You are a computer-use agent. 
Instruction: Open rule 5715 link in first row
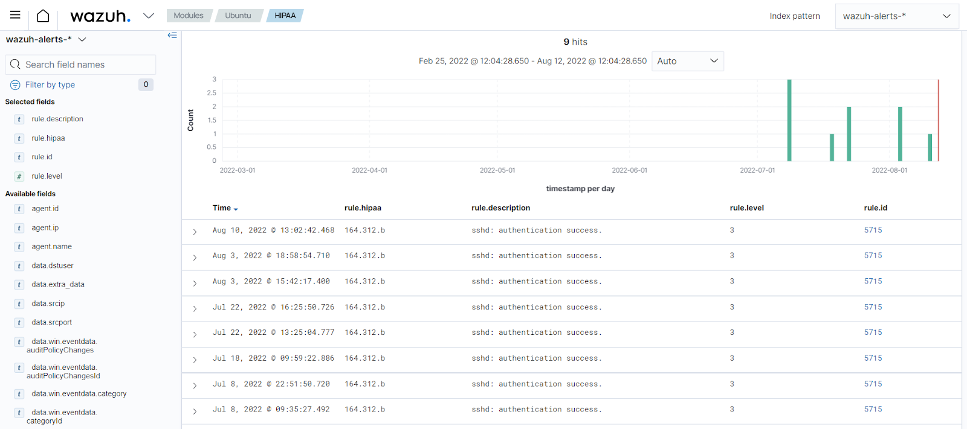click(873, 230)
